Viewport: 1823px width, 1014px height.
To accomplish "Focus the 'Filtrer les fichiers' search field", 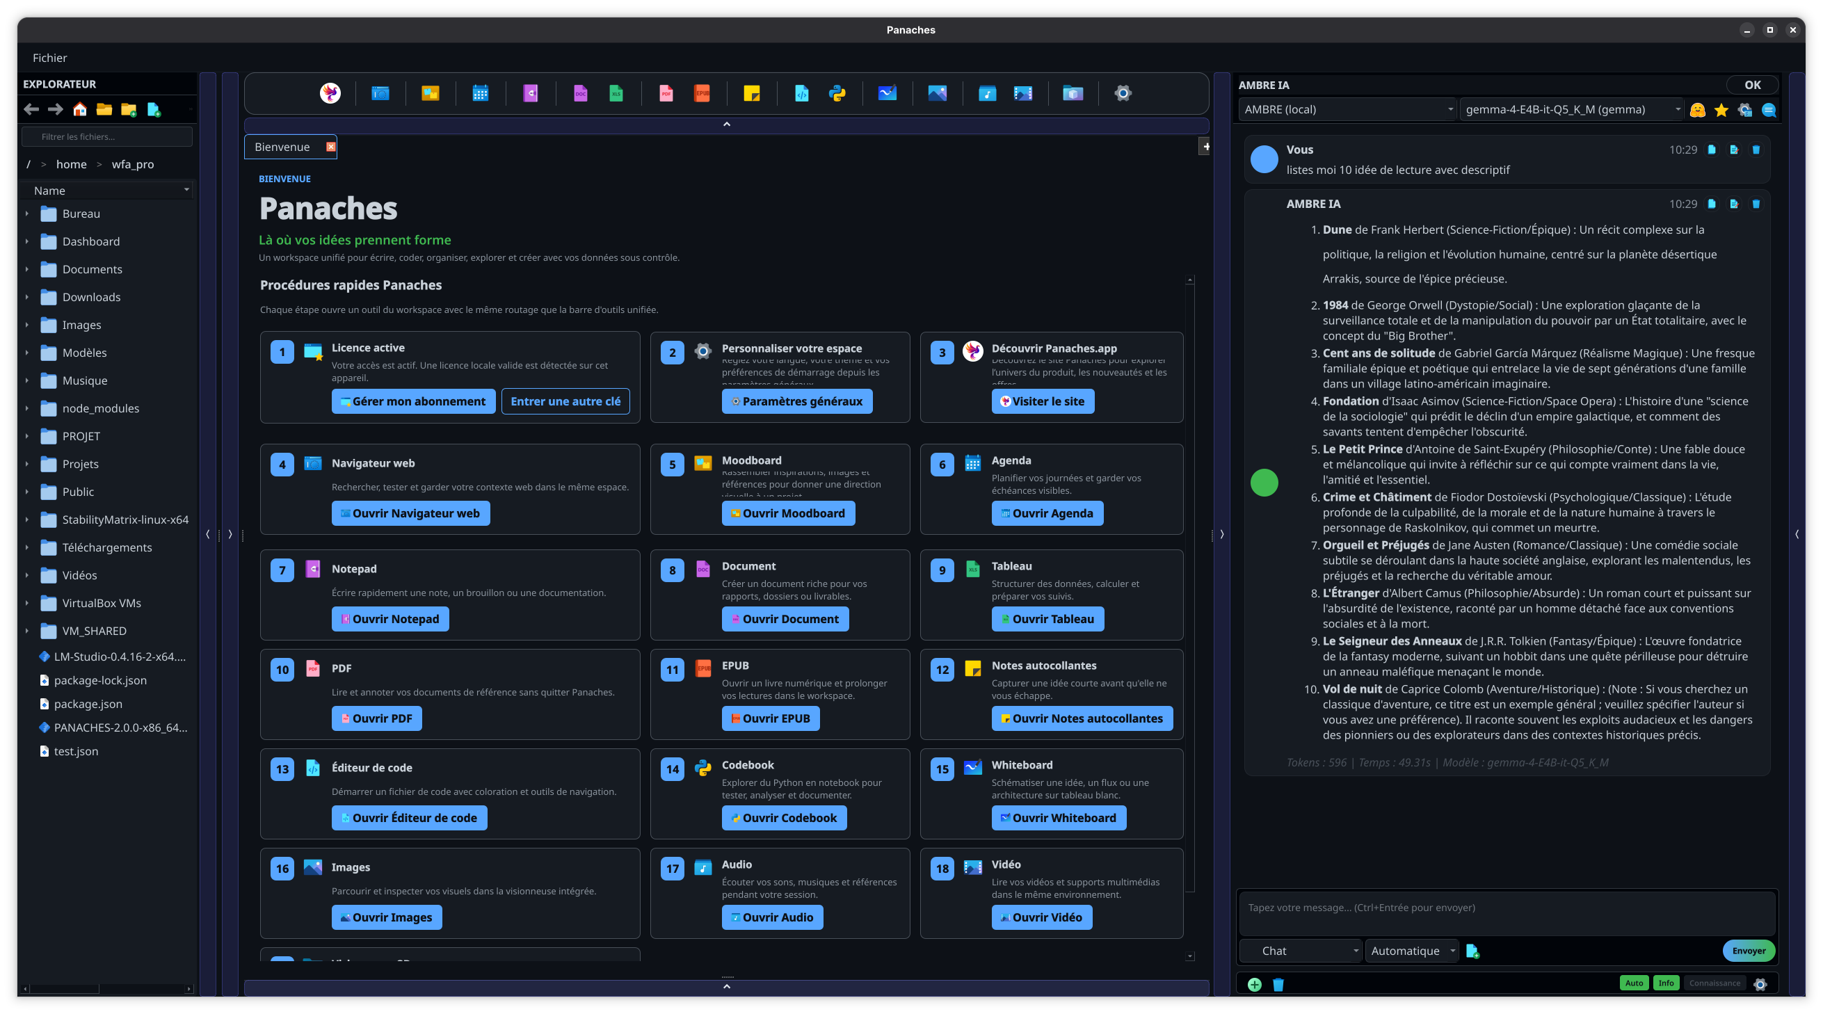I will coord(108,136).
